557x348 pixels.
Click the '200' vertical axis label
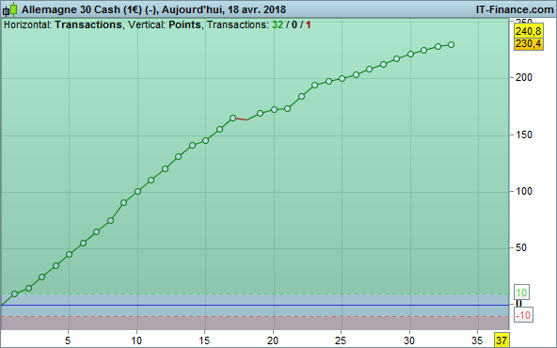(524, 77)
